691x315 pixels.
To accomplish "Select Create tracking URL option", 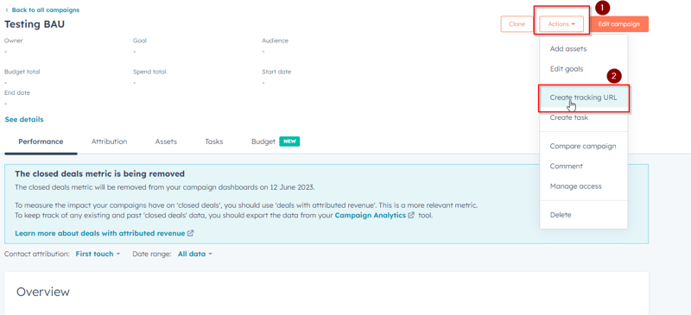I will (x=584, y=98).
